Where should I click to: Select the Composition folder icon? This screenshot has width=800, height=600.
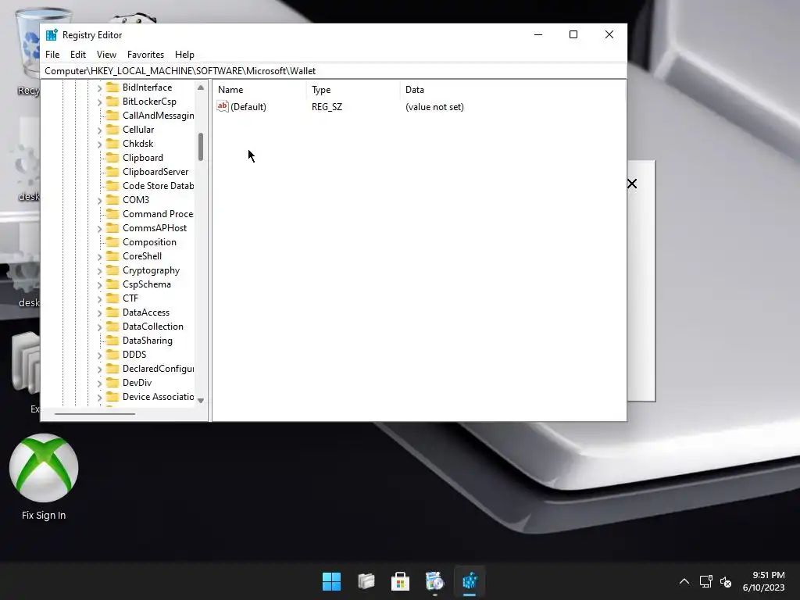pos(112,242)
